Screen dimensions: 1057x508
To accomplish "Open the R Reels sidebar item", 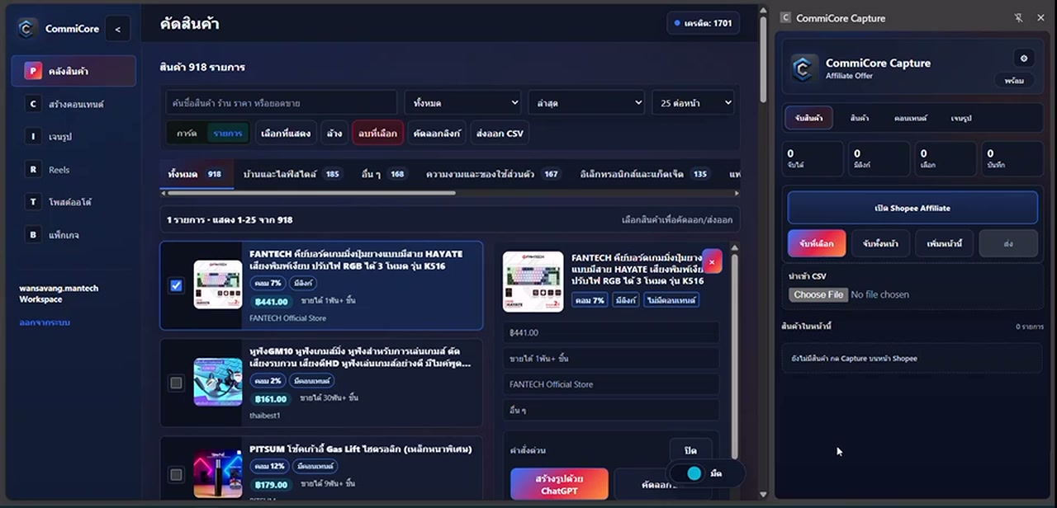I will pos(73,170).
